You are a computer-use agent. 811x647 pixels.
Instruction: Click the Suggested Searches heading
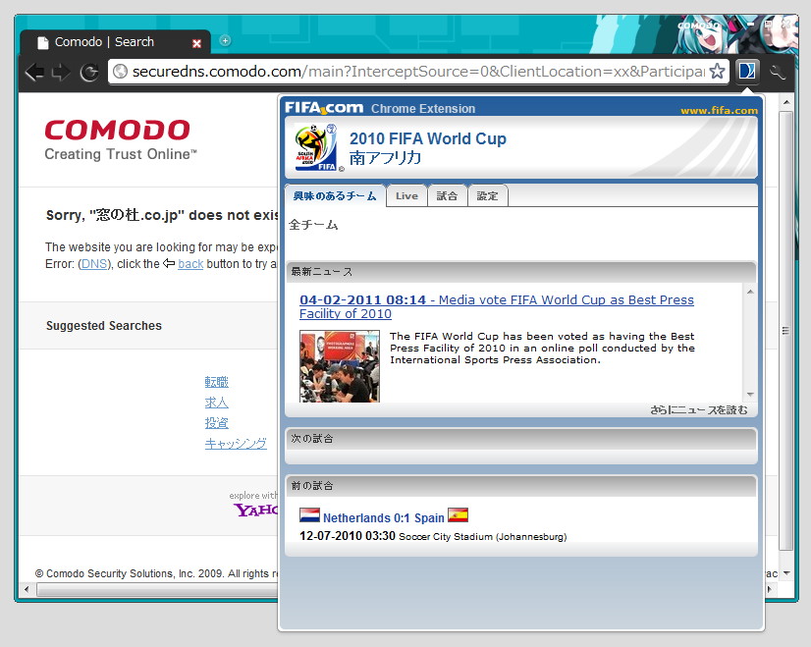point(104,326)
